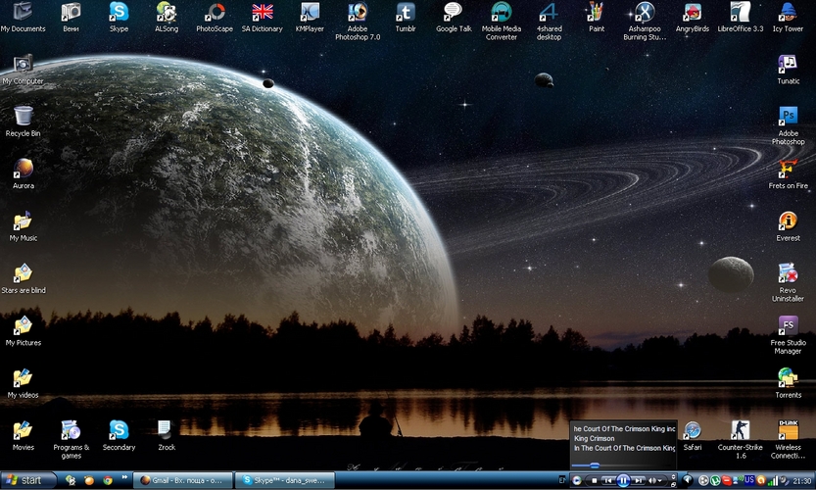
Task: Open the Stars are blind folder
Action: click(x=23, y=278)
